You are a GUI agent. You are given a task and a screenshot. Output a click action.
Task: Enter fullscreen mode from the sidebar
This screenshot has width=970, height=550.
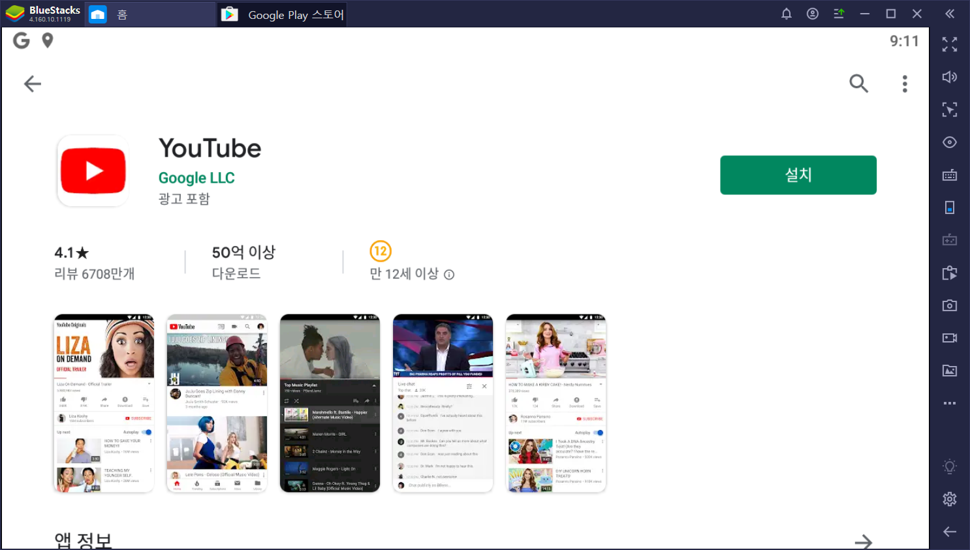[950, 44]
